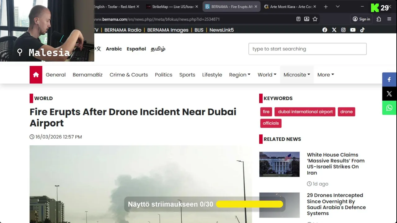This screenshot has width=397, height=223.
Task: Share article via WhatsApp side button
Action: [389, 108]
